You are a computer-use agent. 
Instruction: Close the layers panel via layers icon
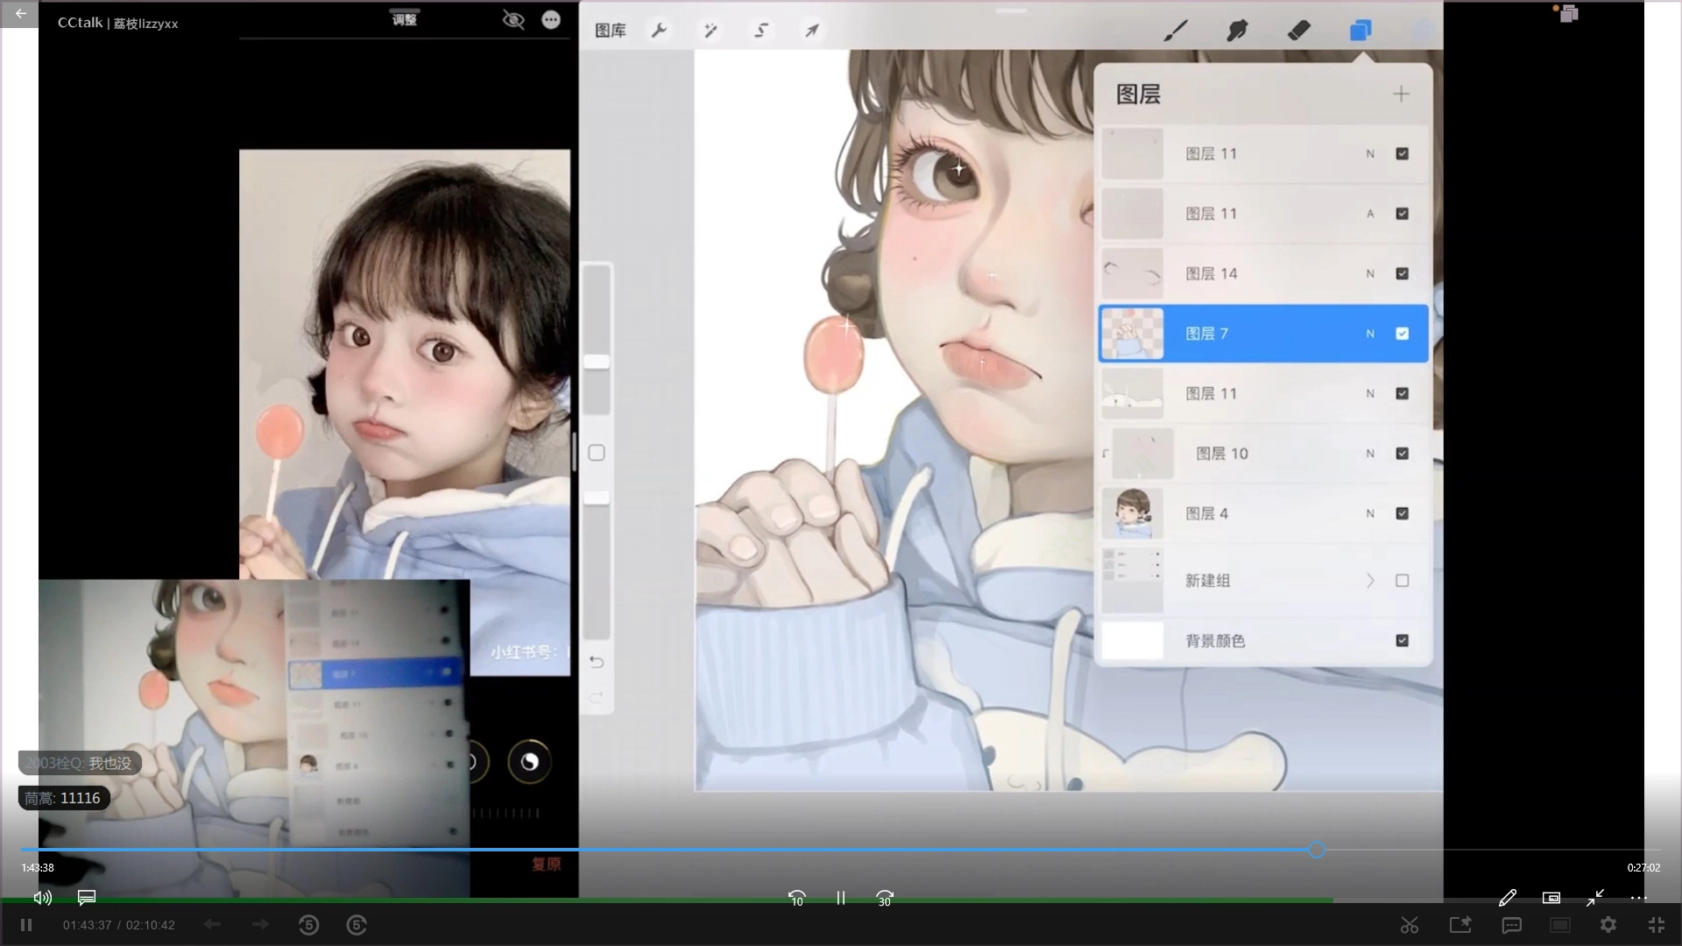[x=1360, y=31]
